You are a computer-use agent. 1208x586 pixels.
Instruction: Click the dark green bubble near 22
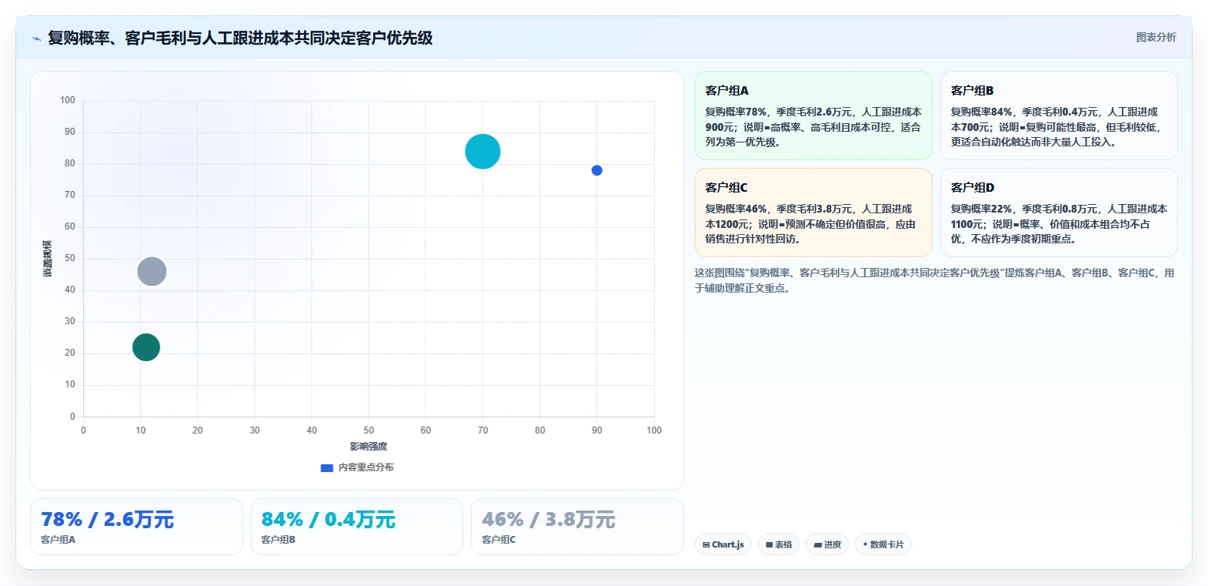[145, 347]
